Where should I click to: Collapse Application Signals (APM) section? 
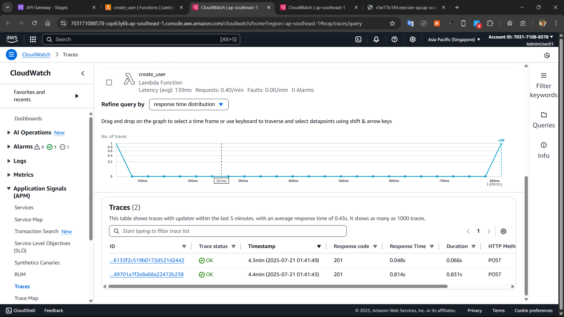pos(9,188)
